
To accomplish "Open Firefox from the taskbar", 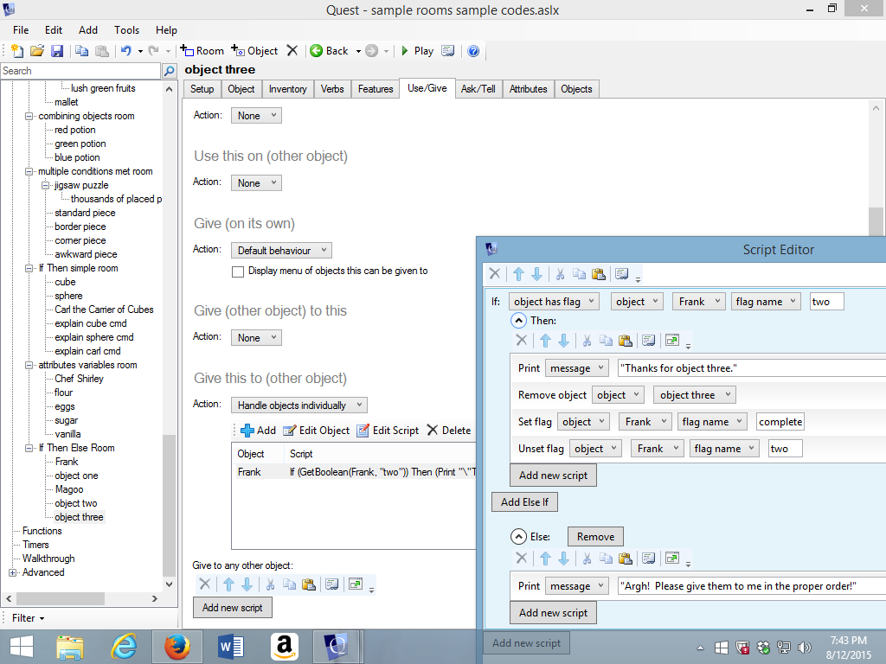I will tap(177, 646).
